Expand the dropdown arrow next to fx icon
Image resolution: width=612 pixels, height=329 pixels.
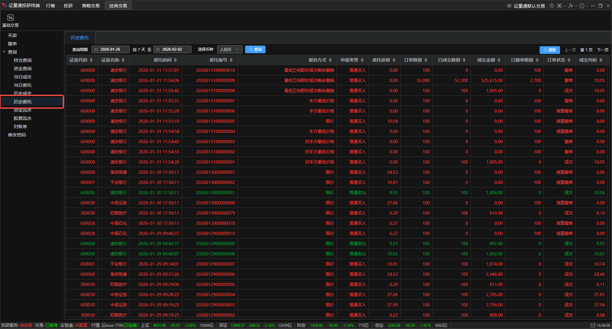pos(576,6)
